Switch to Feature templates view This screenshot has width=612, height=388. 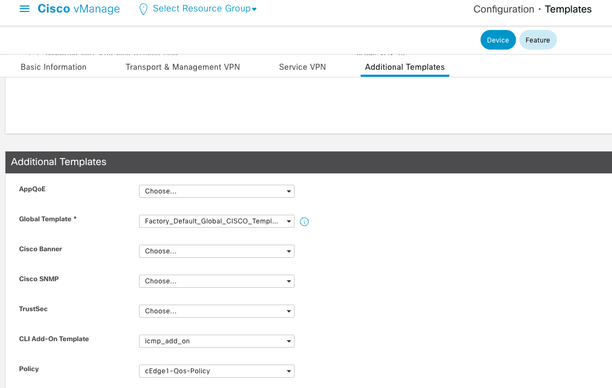pyautogui.click(x=537, y=40)
